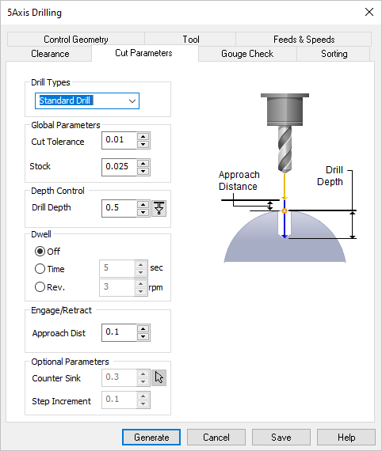
Task: Increase Approach Dist with up arrow
Action: pyautogui.click(x=143, y=329)
